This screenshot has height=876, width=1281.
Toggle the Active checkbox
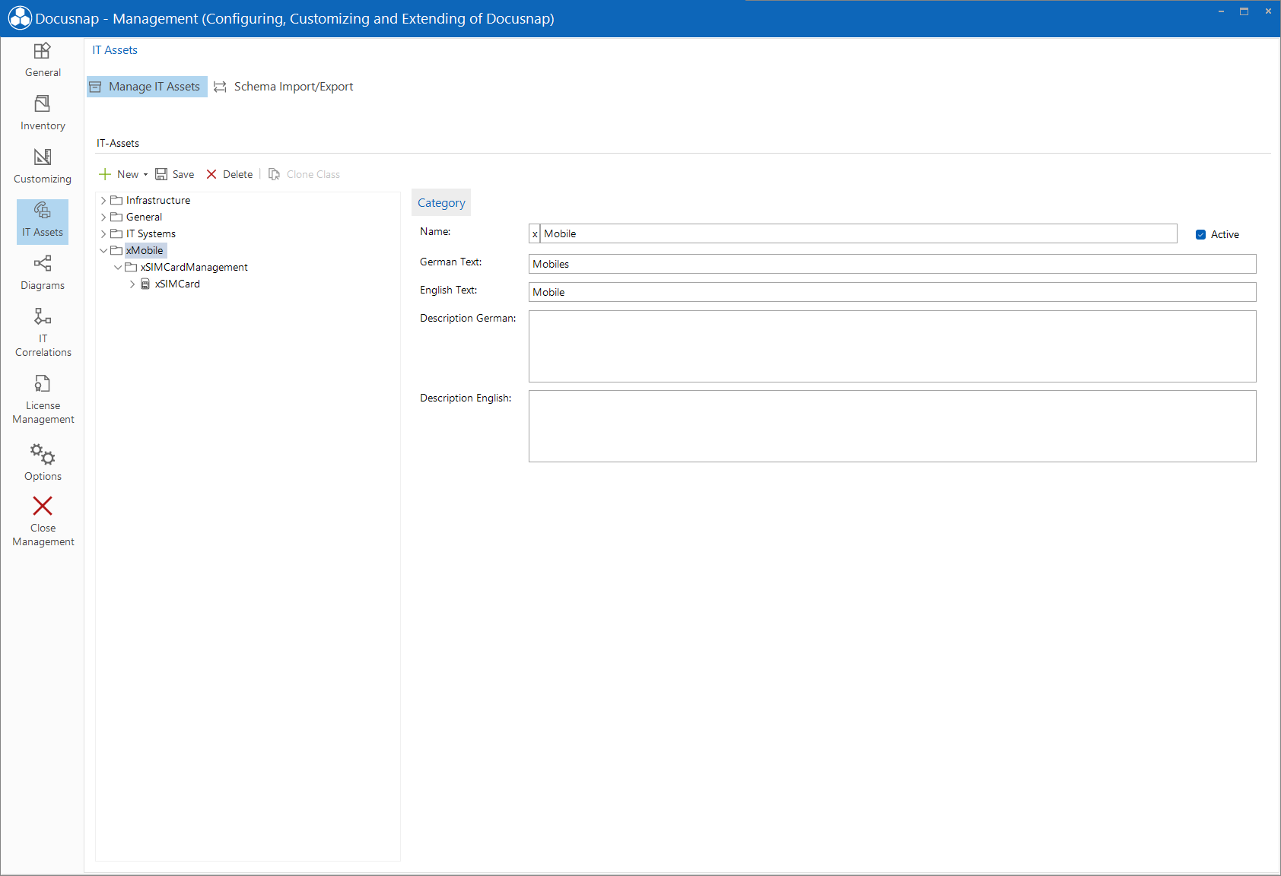click(1200, 234)
